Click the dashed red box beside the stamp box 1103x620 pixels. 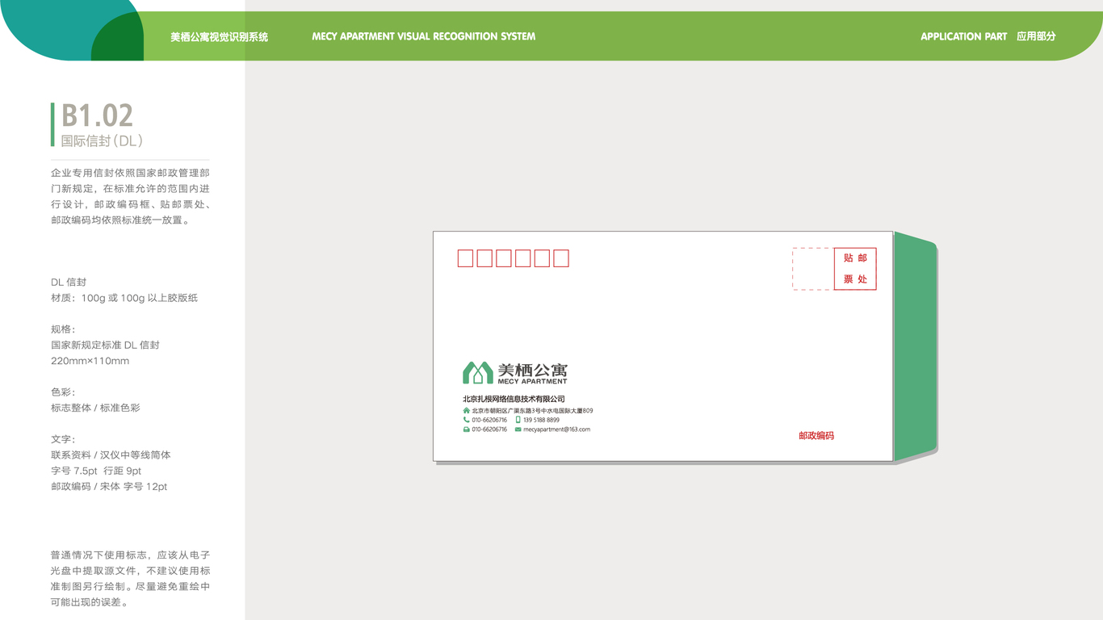[x=813, y=269]
